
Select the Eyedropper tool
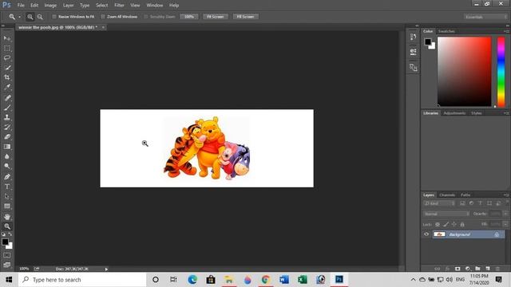[x=7, y=87]
